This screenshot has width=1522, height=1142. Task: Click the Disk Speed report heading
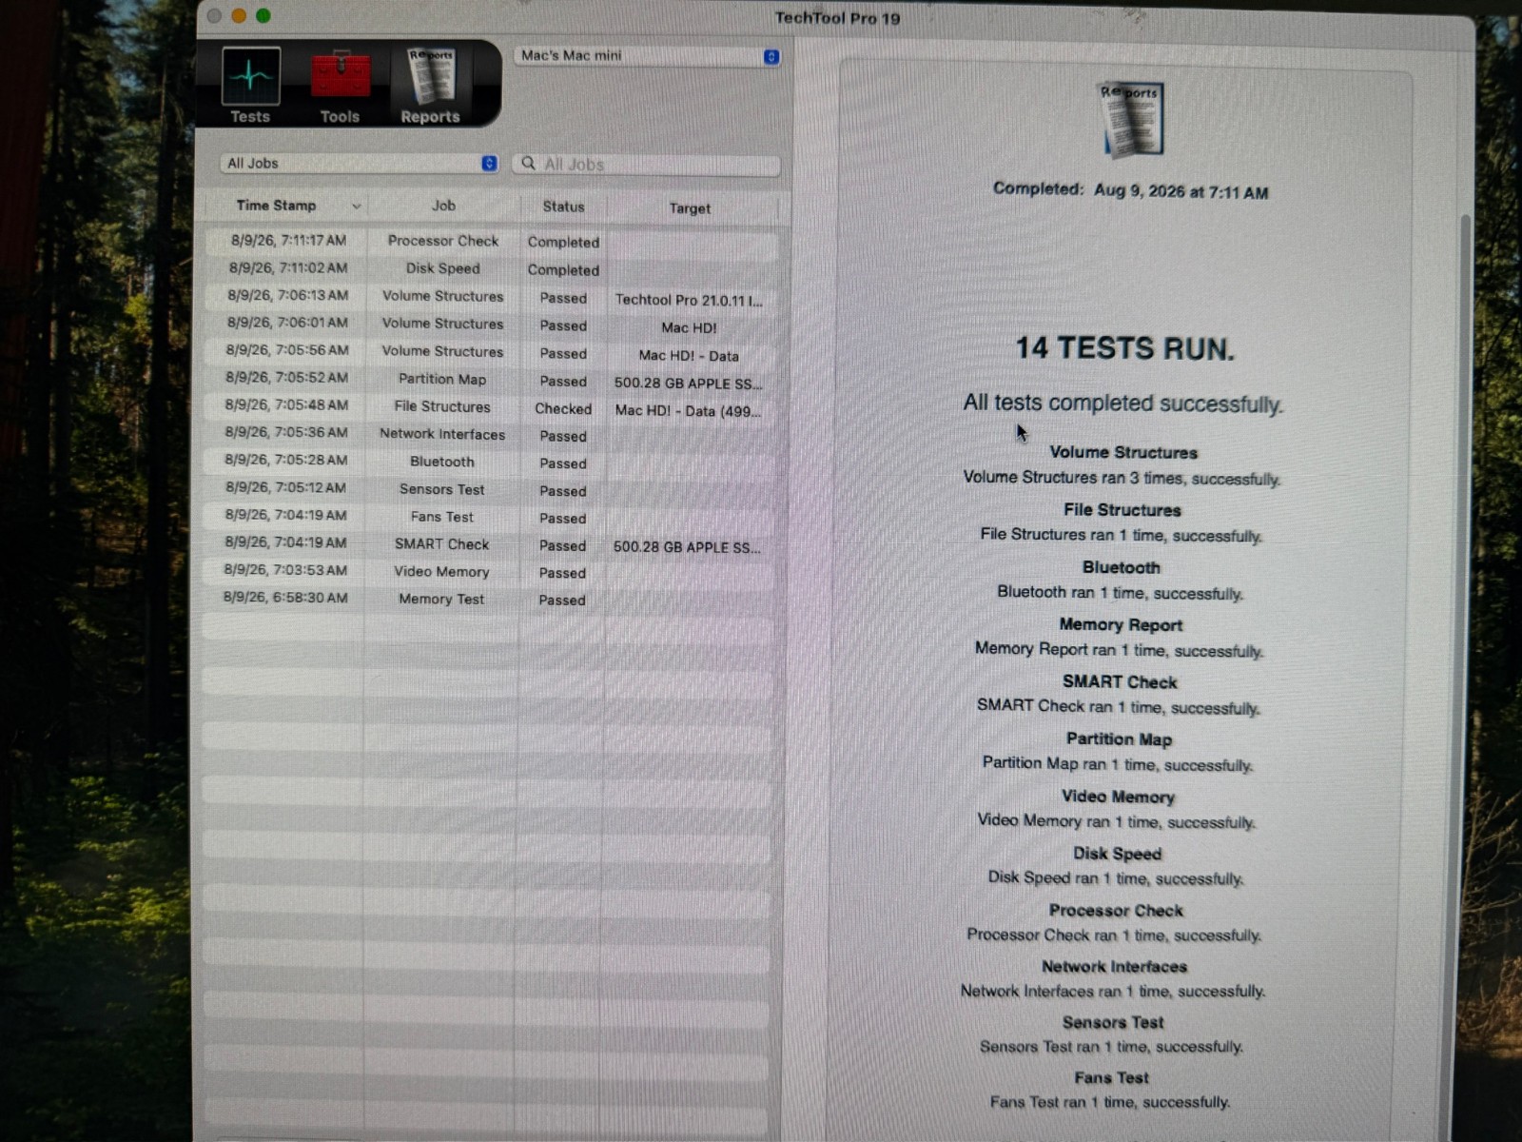tap(1117, 854)
